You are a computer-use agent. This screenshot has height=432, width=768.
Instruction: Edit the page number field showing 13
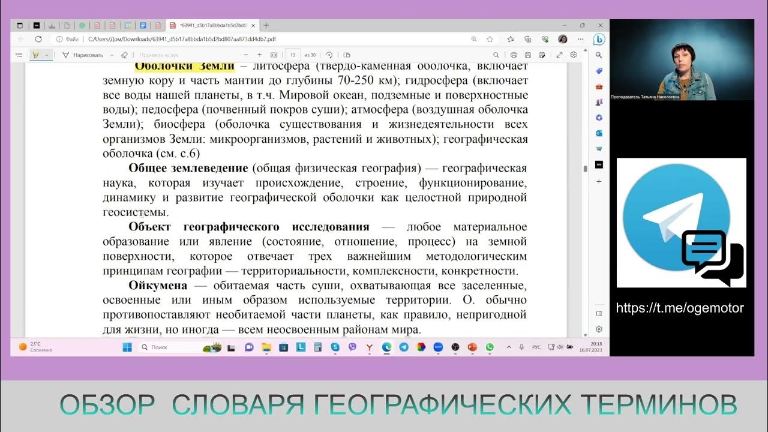[293, 55]
